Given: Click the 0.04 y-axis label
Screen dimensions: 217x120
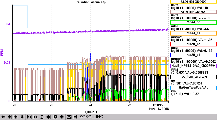Looking at the screenshot, I should pos(7,24).
